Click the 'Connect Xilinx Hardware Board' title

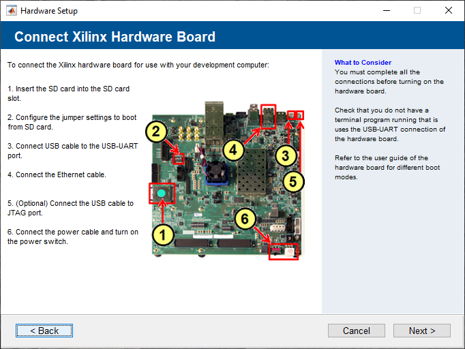pos(115,37)
